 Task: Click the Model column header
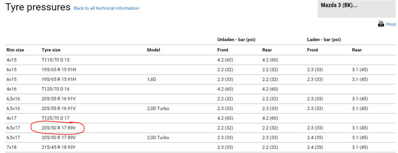point(154,50)
